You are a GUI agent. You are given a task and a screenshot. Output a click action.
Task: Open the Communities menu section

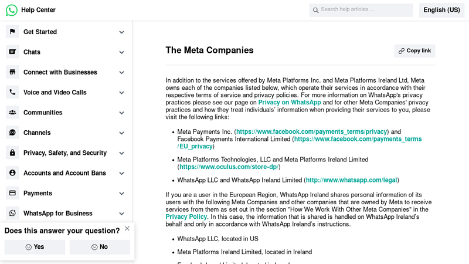(x=66, y=113)
